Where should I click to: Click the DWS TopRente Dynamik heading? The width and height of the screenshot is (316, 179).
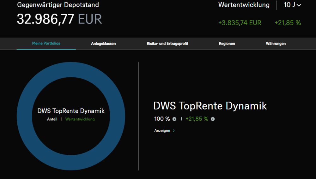pos(210,106)
